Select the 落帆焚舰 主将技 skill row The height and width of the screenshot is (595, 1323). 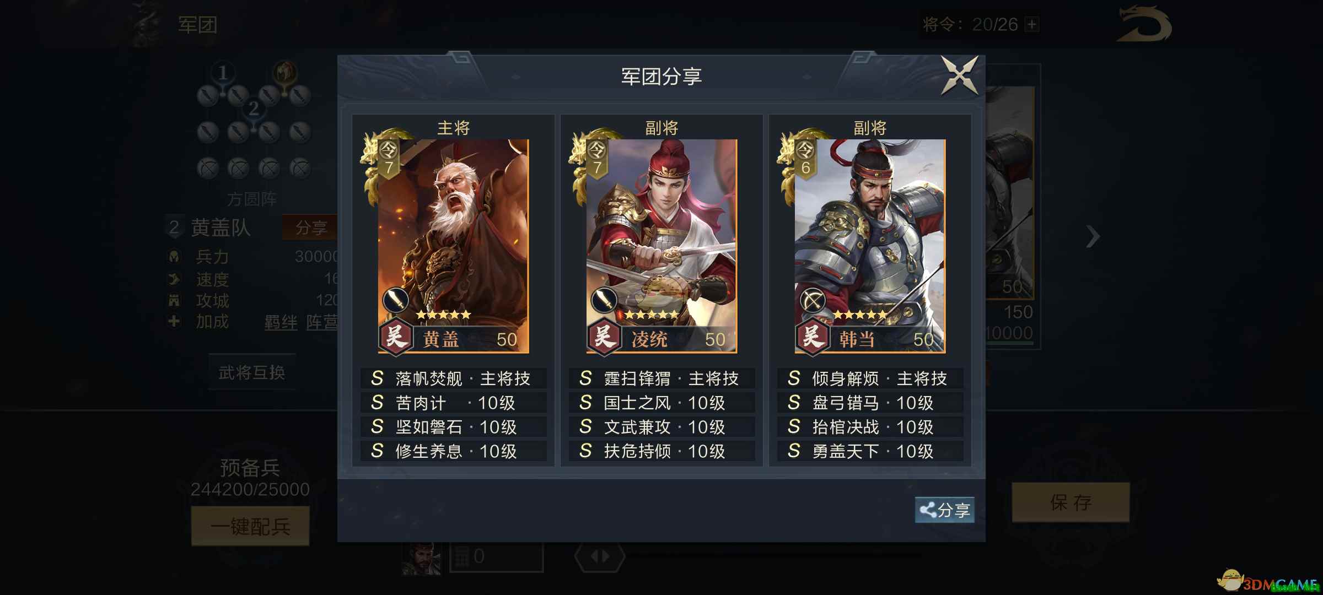pos(453,378)
